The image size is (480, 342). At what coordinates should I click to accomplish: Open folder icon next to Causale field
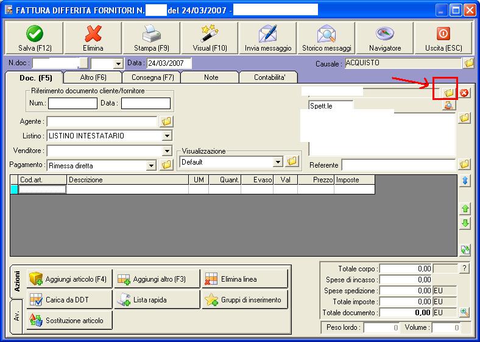(x=468, y=63)
